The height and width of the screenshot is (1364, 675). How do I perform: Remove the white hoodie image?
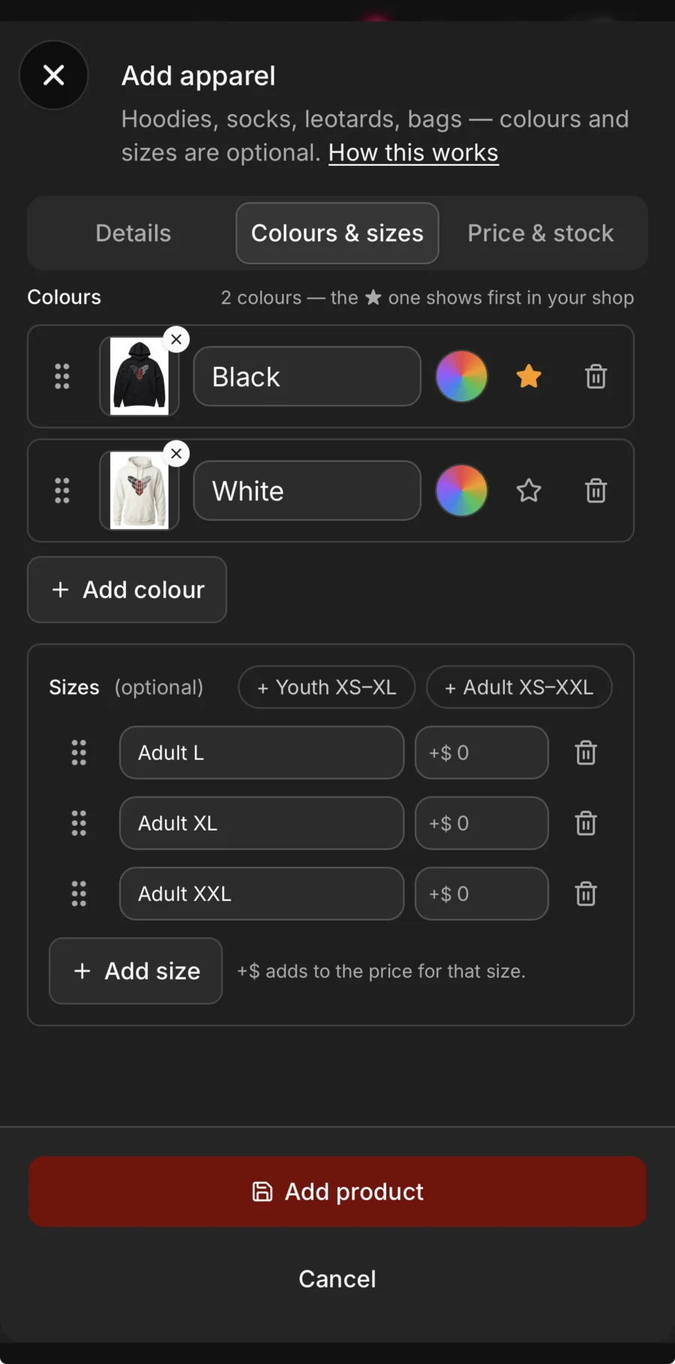click(176, 453)
